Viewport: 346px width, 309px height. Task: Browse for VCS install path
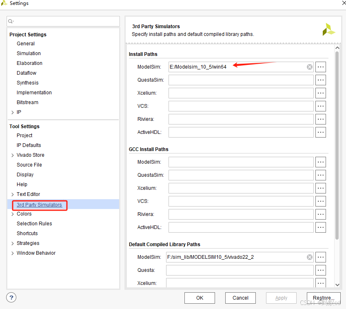click(320, 106)
